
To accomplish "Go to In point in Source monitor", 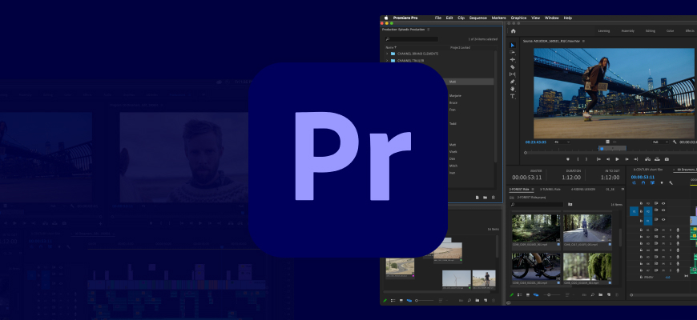I will (598, 159).
